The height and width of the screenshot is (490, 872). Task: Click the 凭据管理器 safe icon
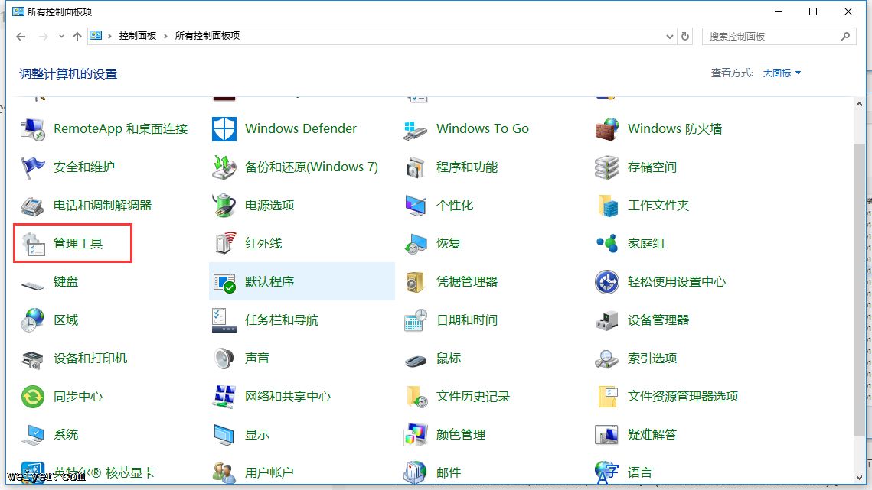point(416,281)
